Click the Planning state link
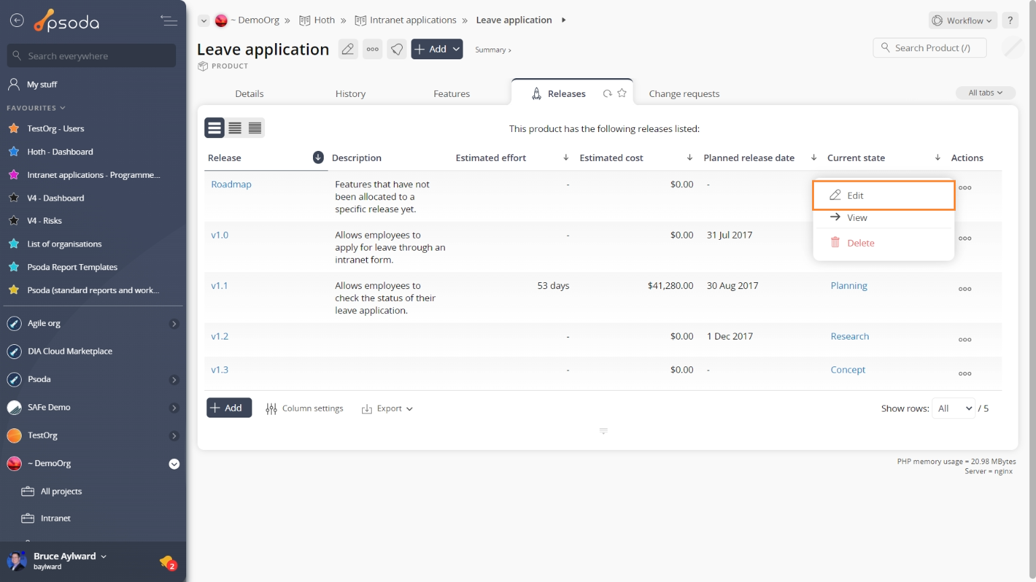 click(849, 286)
